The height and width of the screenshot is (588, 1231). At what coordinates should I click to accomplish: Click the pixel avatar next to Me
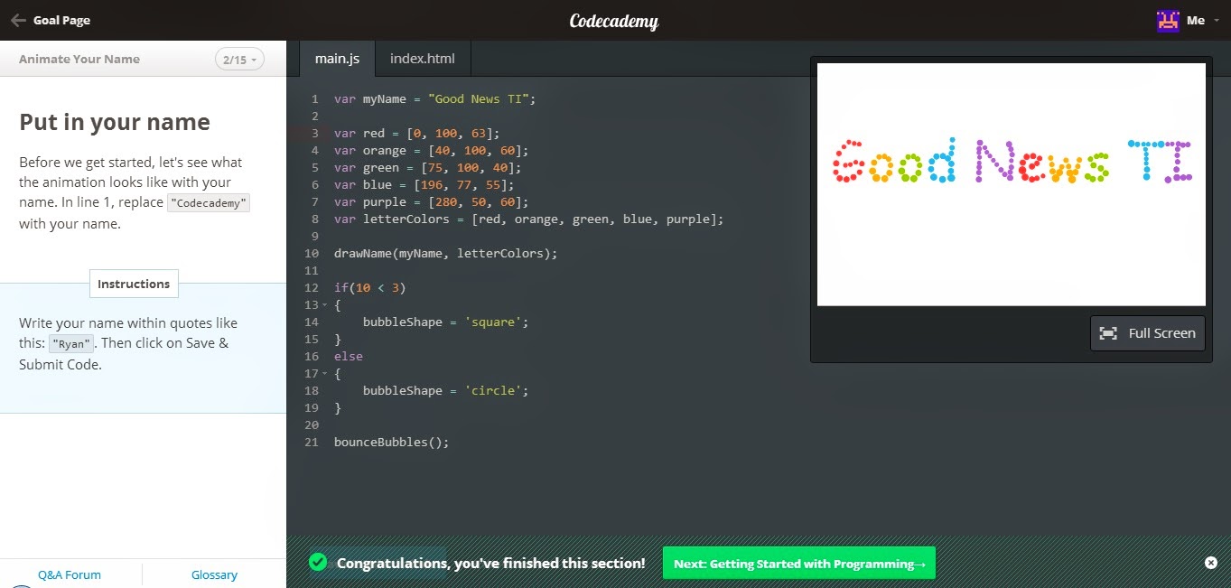point(1166,19)
